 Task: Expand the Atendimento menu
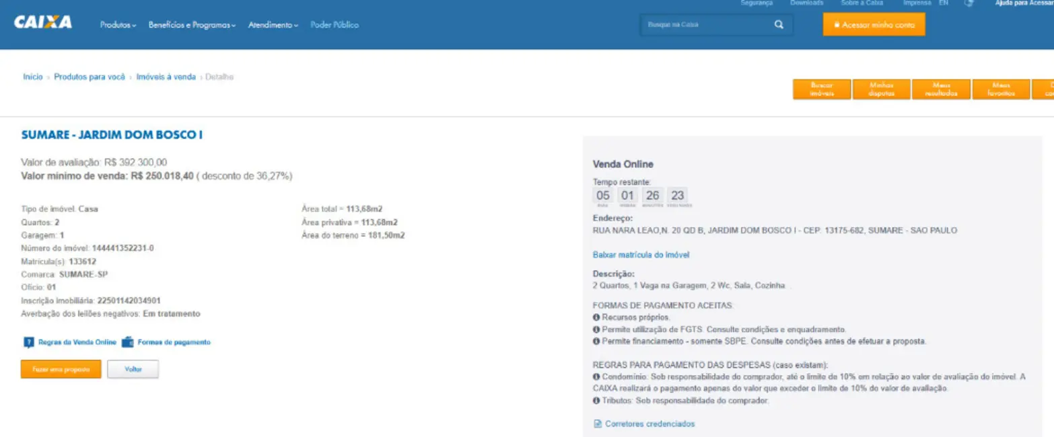tap(273, 25)
